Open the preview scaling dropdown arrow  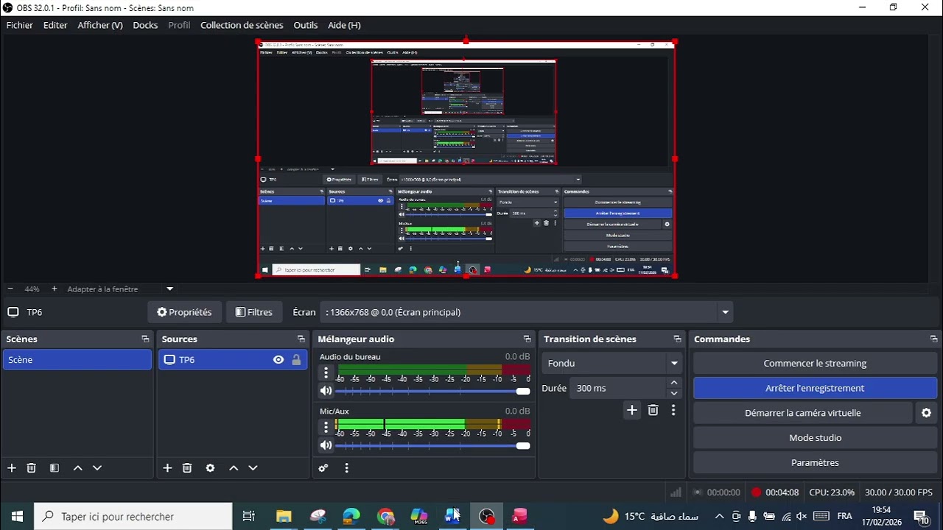(169, 289)
